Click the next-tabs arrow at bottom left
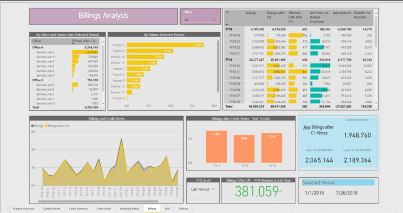Image resolution: width=403 pixels, height=213 pixels. [x=7, y=209]
